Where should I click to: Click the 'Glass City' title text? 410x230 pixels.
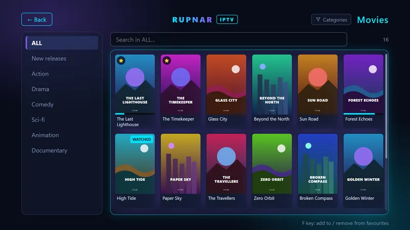pyautogui.click(x=217, y=119)
